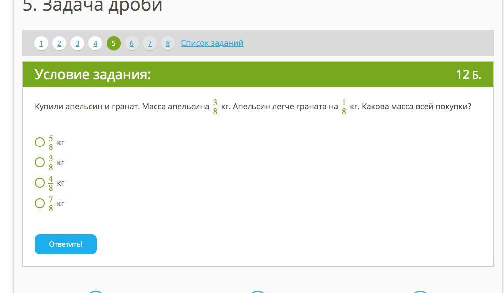Viewport: 504px width, 293px height.
Task: Select the 5/8 кг answer option
Action: 40,142
